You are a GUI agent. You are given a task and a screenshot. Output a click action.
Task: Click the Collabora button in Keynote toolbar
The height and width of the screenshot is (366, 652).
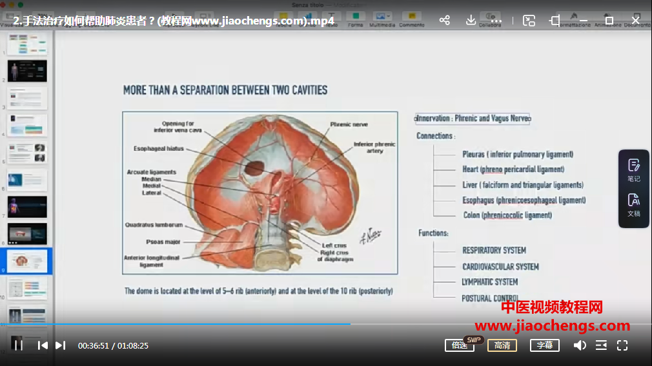(490, 19)
